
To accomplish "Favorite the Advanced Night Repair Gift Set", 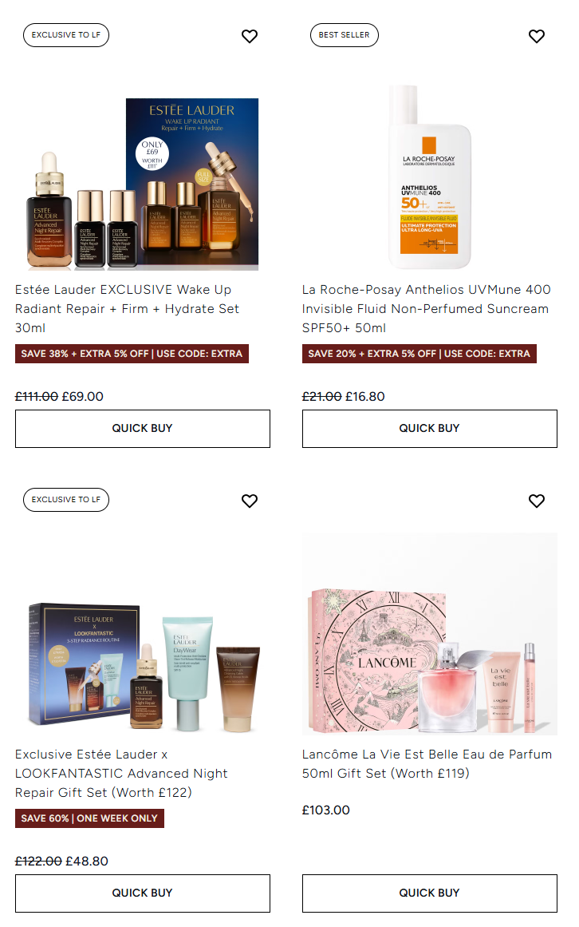I will pyautogui.click(x=250, y=501).
